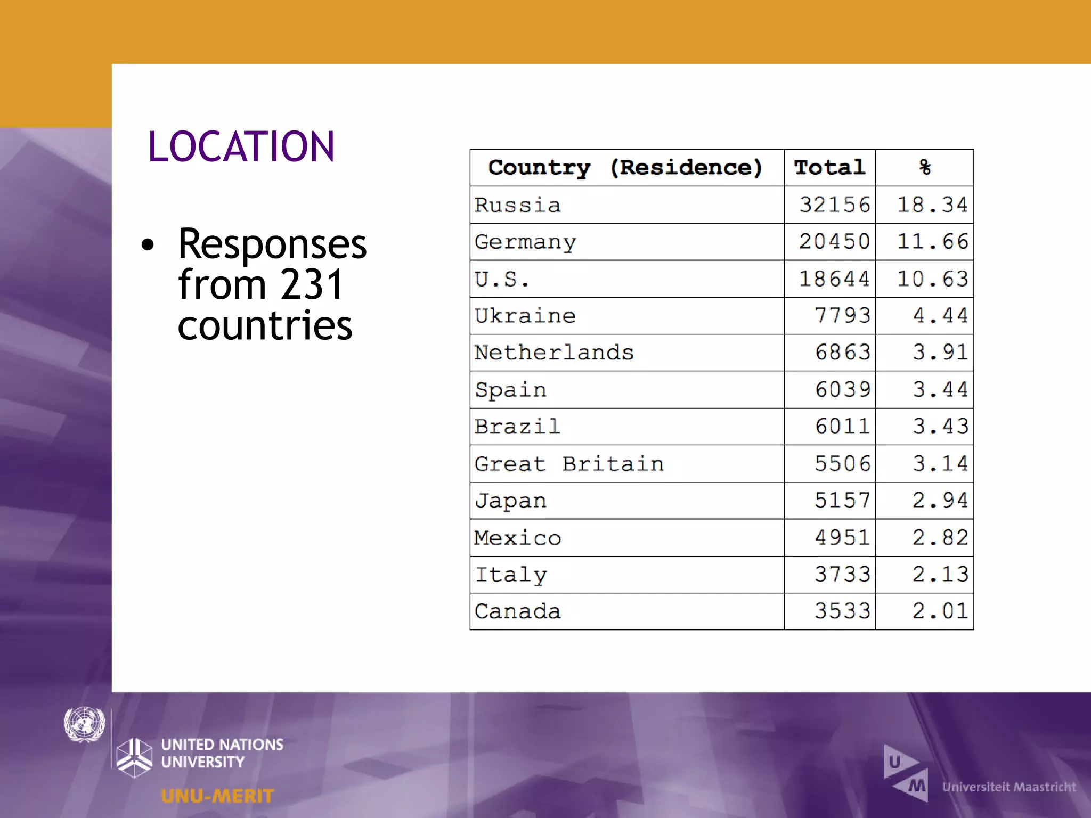Click the total value 32156
The width and height of the screenshot is (1091, 818).
point(834,205)
